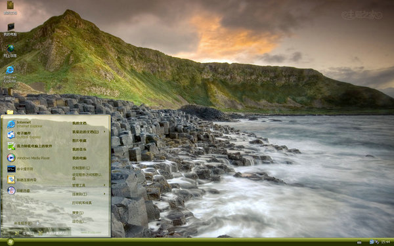
Task: Open Windows Media Player entry
Action: click(x=28, y=158)
